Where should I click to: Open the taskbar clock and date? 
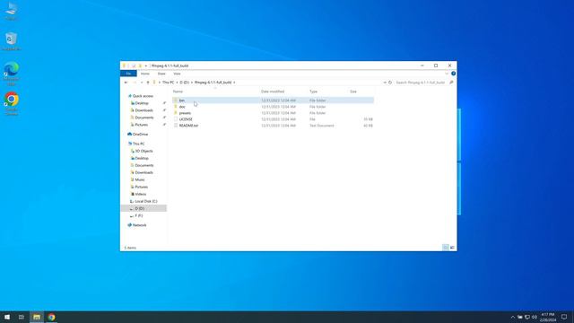click(x=548, y=317)
